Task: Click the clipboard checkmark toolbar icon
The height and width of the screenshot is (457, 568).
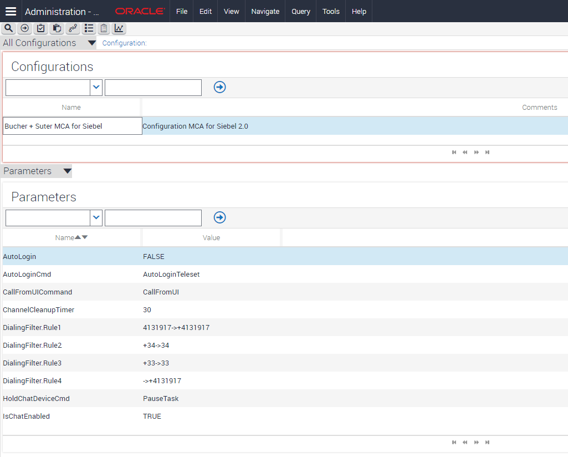Action: (41, 28)
